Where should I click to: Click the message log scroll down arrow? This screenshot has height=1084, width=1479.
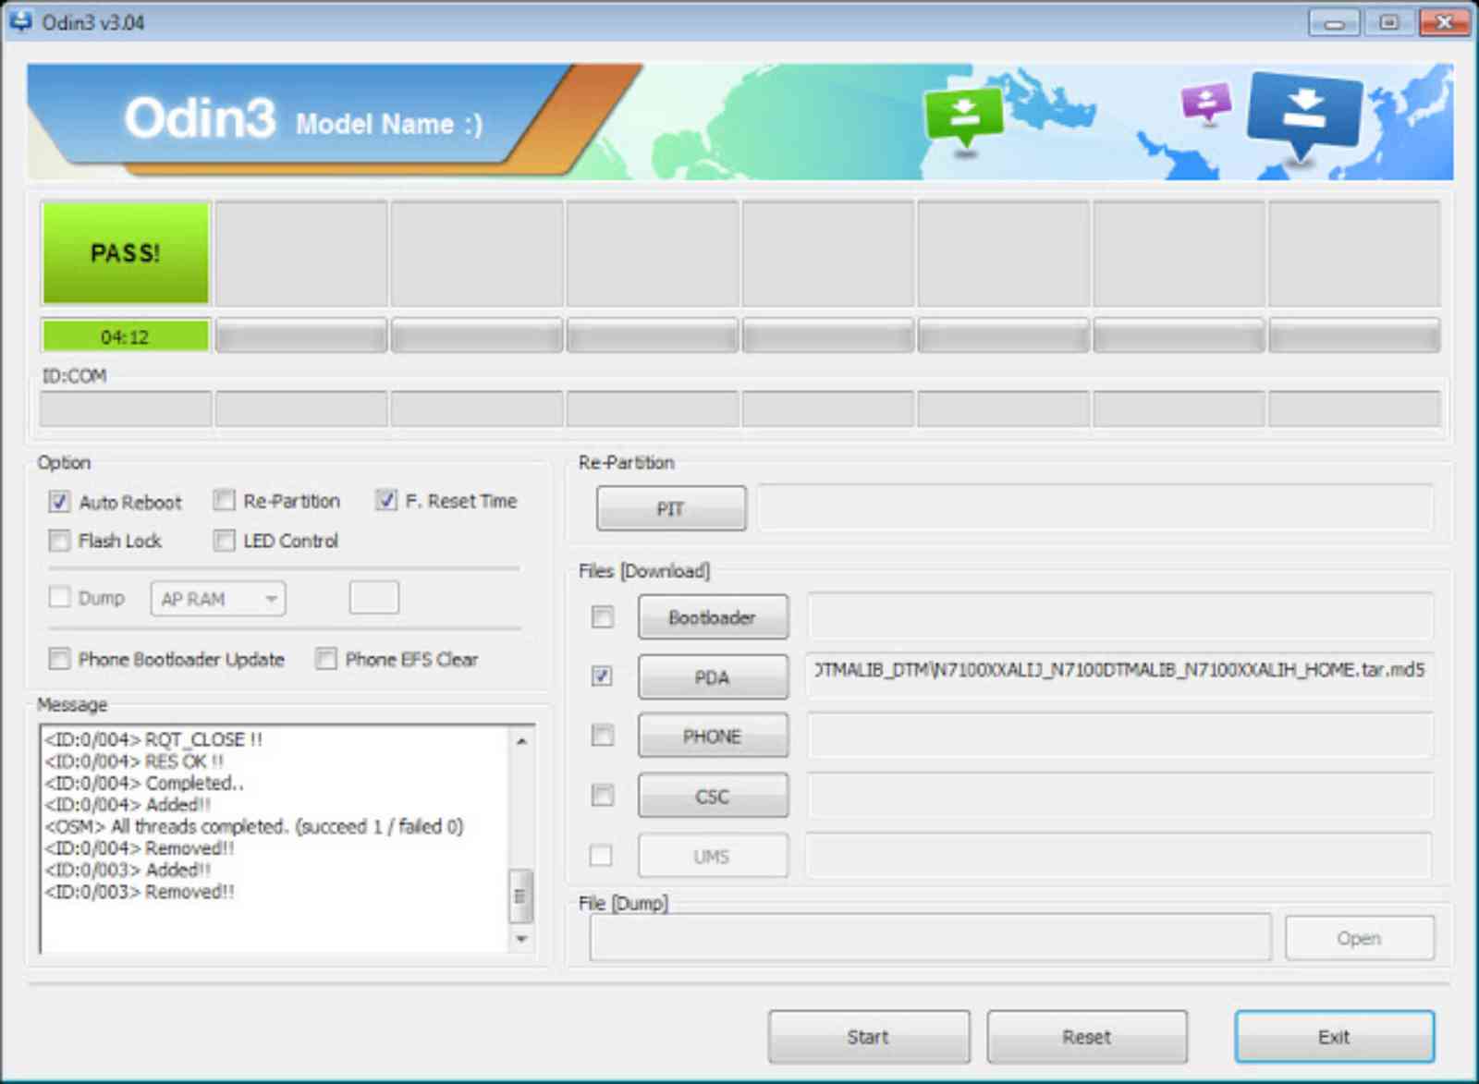click(522, 939)
